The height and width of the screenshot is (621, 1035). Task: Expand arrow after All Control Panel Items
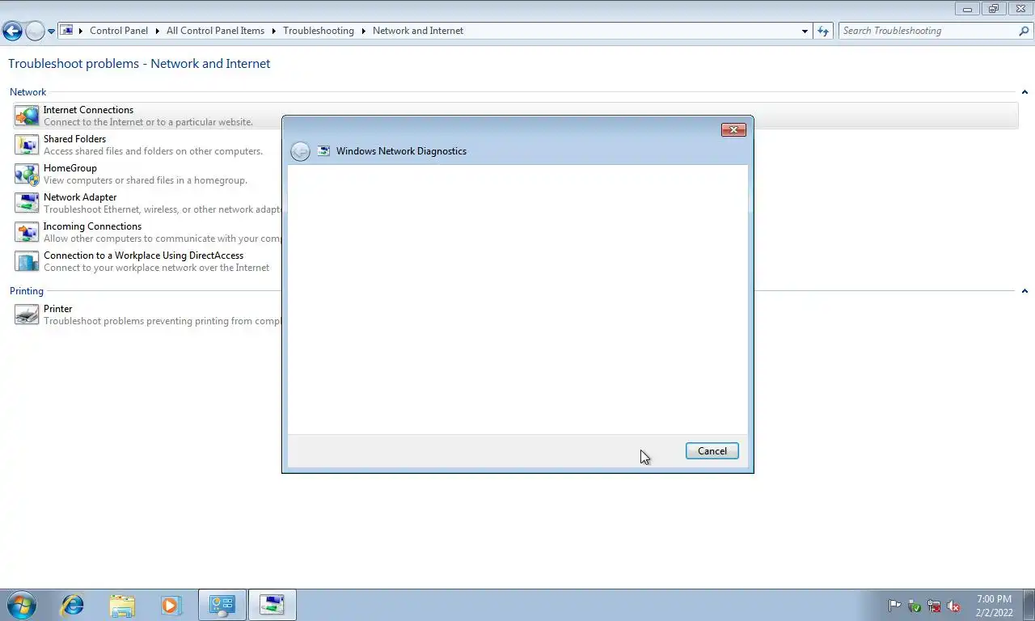[274, 31]
